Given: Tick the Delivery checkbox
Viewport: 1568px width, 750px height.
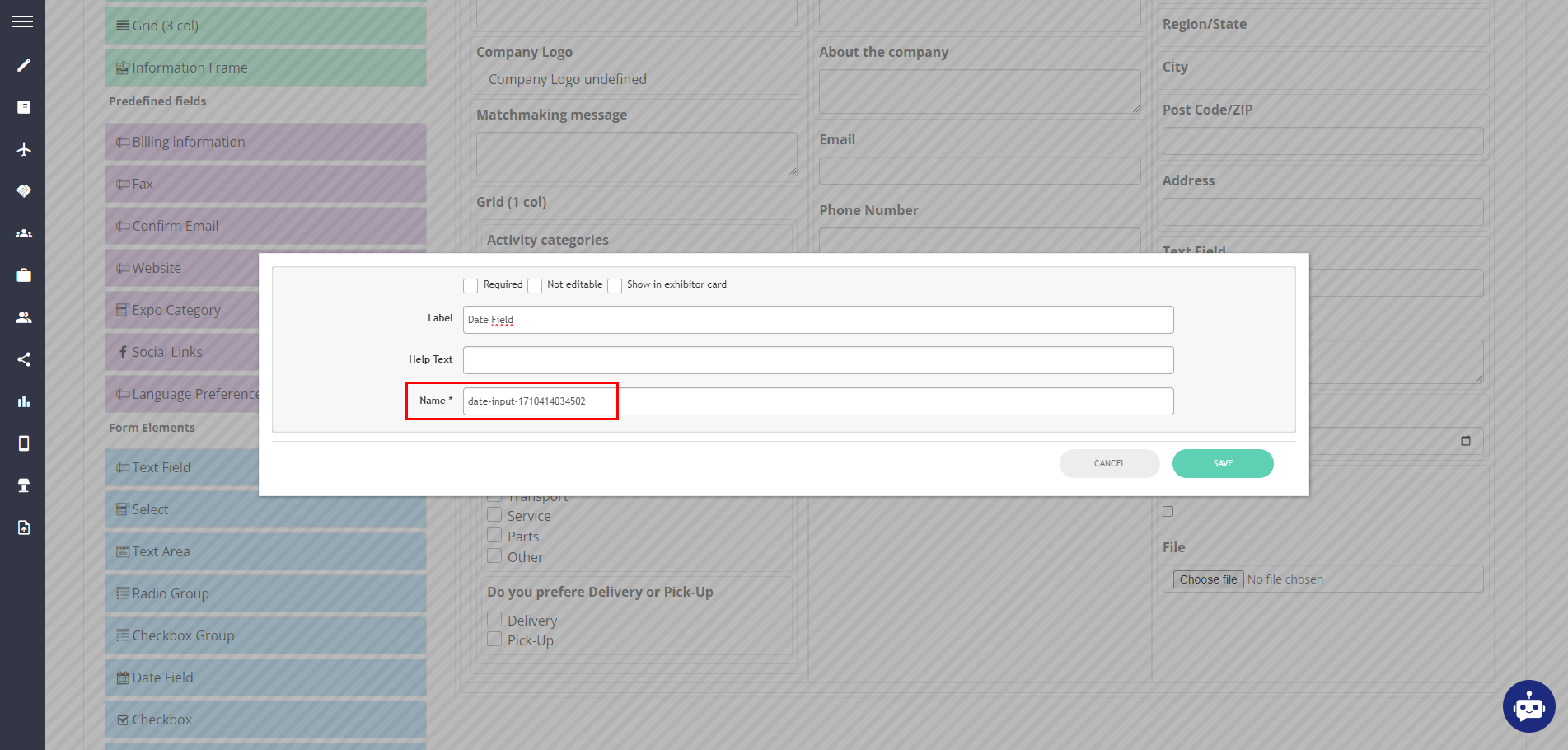Looking at the screenshot, I should click(494, 618).
